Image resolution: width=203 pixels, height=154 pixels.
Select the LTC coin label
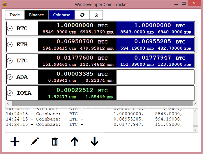(x=22, y=61)
